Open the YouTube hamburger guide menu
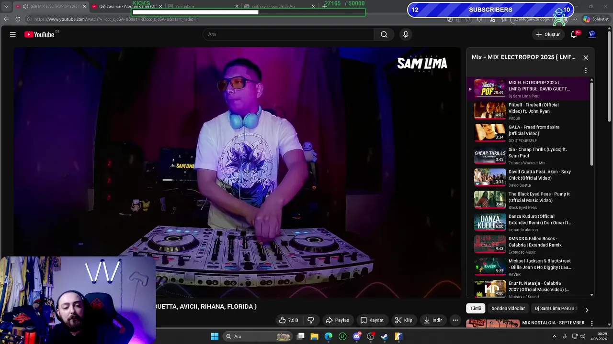 click(x=13, y=34)
